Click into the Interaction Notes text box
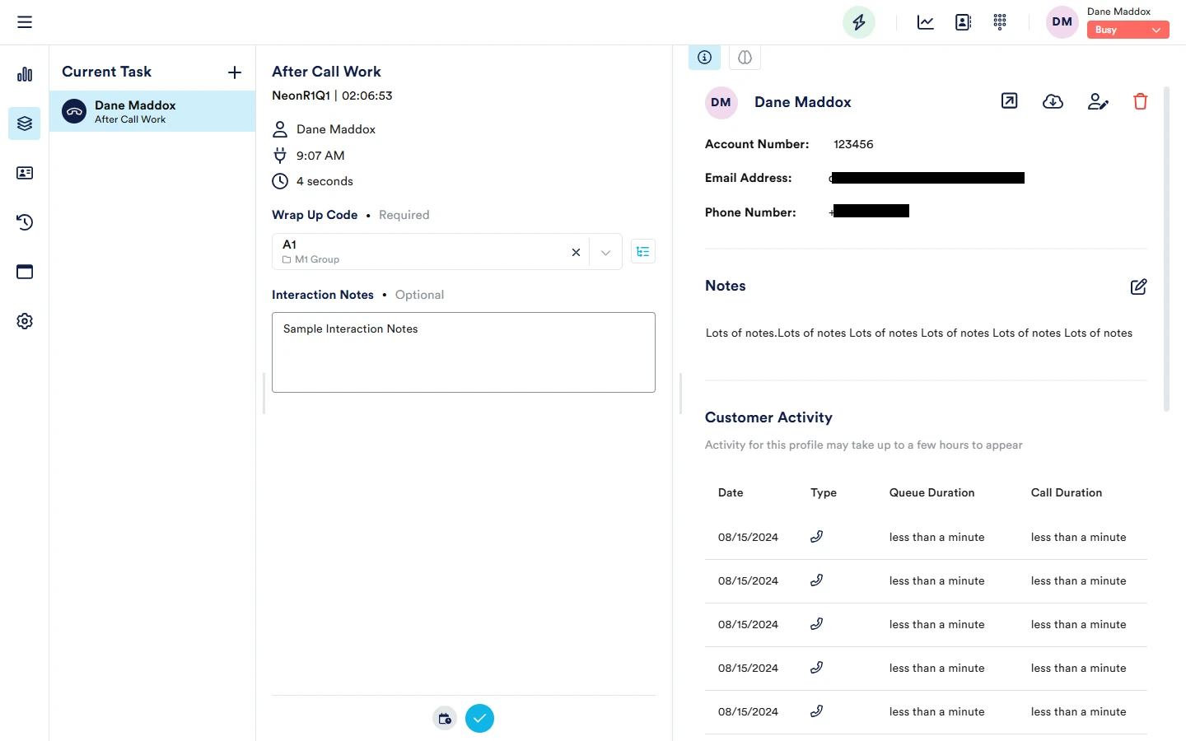1186x741 pixels. point(463,352)
